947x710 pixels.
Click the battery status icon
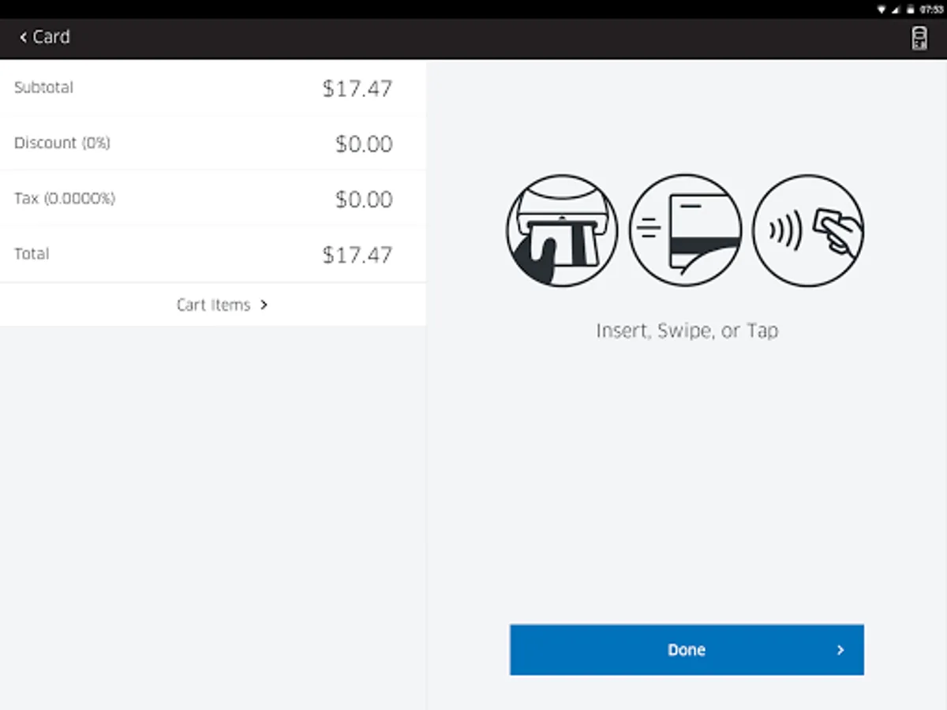[x=910, y=9]
